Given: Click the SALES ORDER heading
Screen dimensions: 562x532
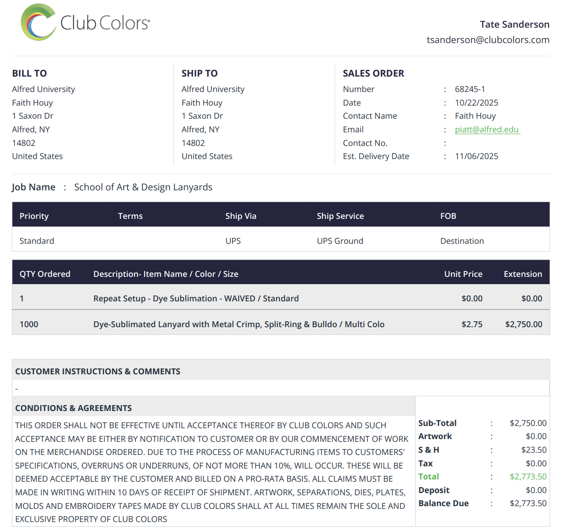Looking at the screenshot, I should [x=373, y=73].
